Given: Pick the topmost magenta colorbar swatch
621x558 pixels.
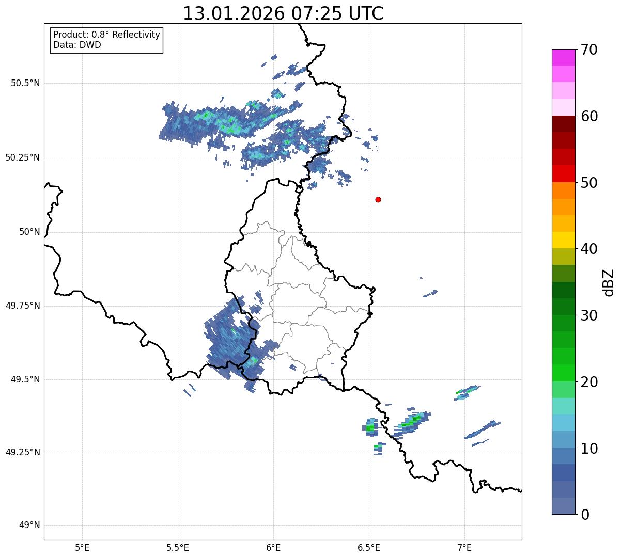Looking at the screenshot, I should [x=563, y=57].
